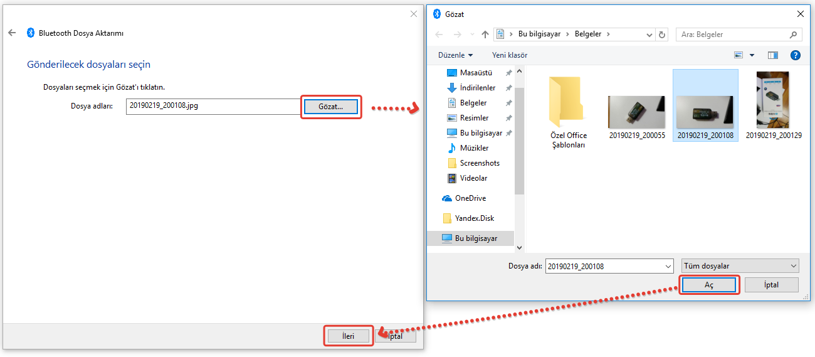Click the İleri button

click(349, 336)
